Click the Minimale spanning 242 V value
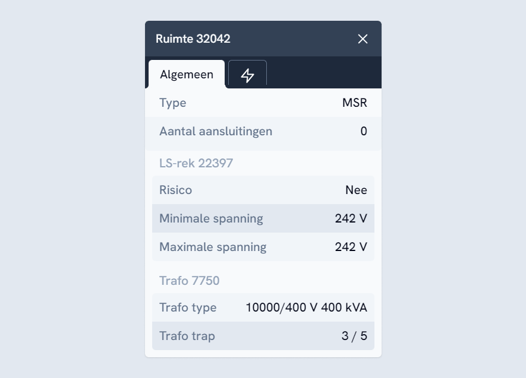 point(351,218)
